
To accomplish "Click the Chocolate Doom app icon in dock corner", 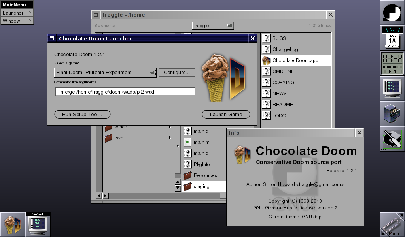I will pos(12,224).
